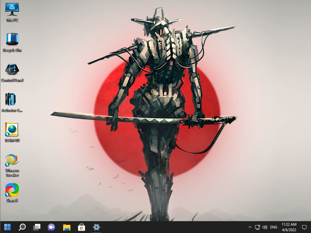The height and width of the screenshot is (233, 311).
Task: Open the Windows Start menu
Action: [x=7, y=227]
